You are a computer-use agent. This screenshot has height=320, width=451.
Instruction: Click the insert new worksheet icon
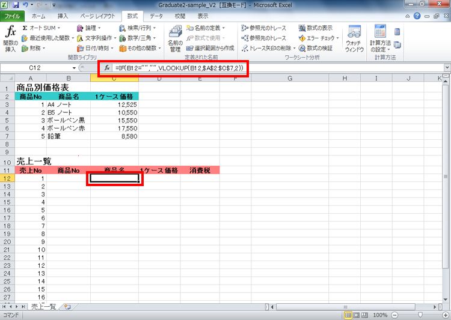[68, 307]
